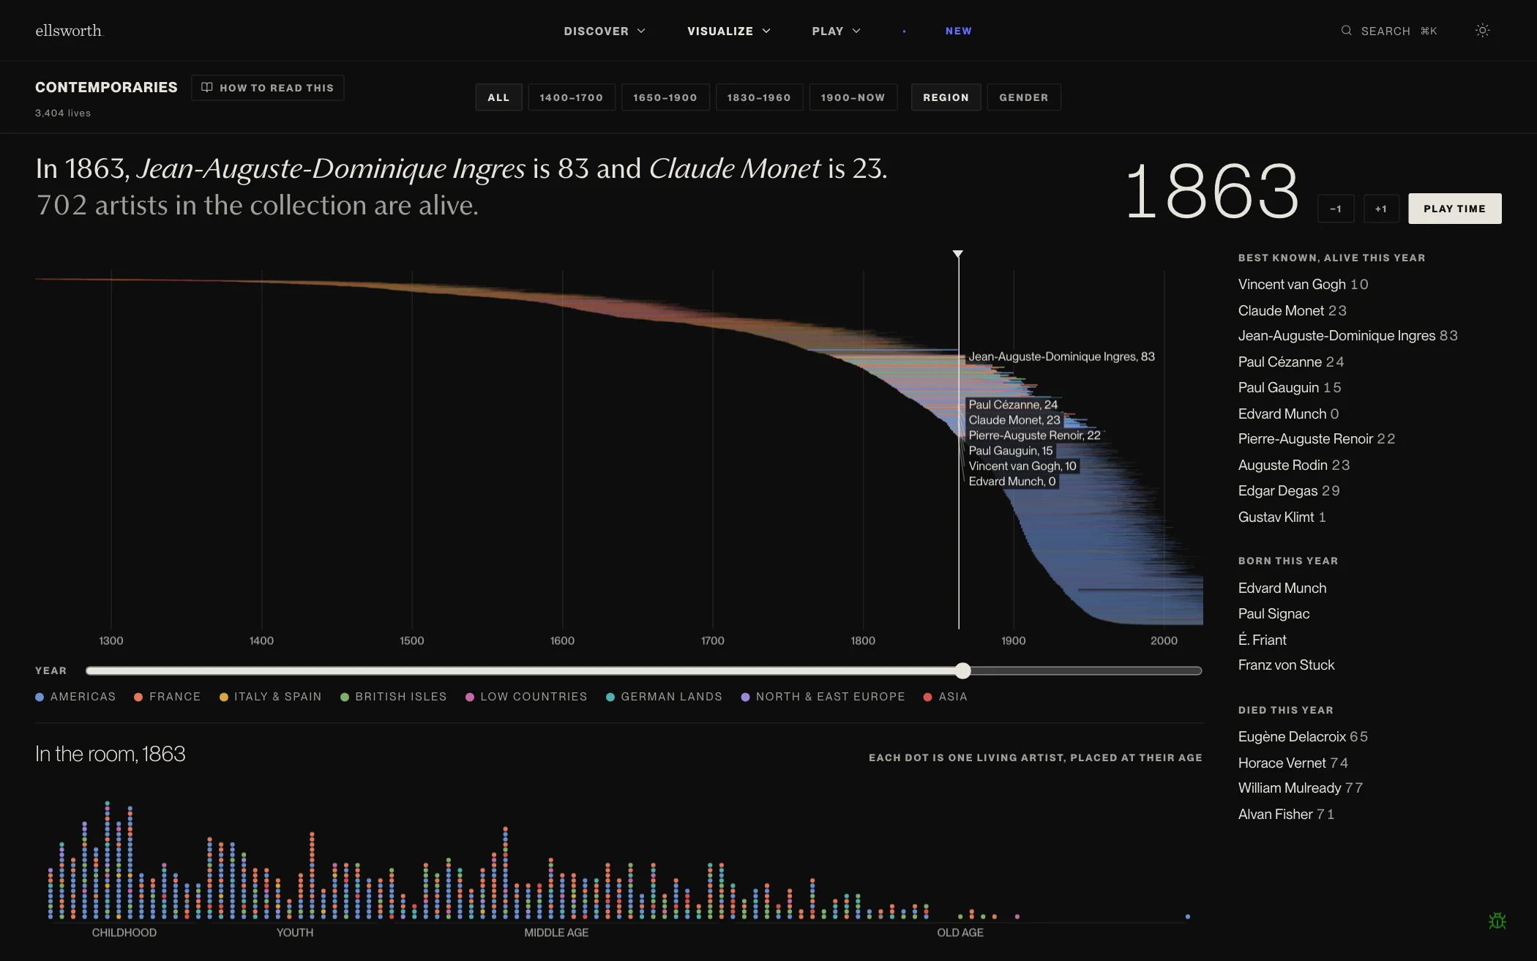The image size is (1537, 961).
Task: Open Alvan Fisher under Died This Year
Action: point(1286,814)
